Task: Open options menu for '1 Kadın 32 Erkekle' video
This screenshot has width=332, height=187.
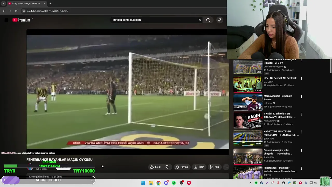Action: click(301, 114)
